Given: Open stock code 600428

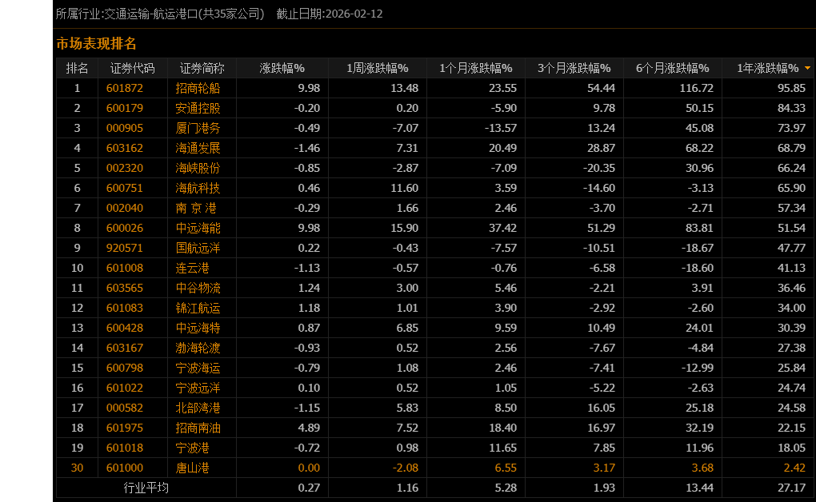Looking at the screenshot, I should (124, 328).
